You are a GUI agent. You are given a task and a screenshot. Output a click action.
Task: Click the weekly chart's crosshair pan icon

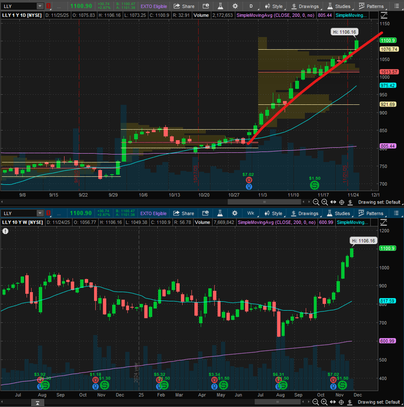coord(341,402)
